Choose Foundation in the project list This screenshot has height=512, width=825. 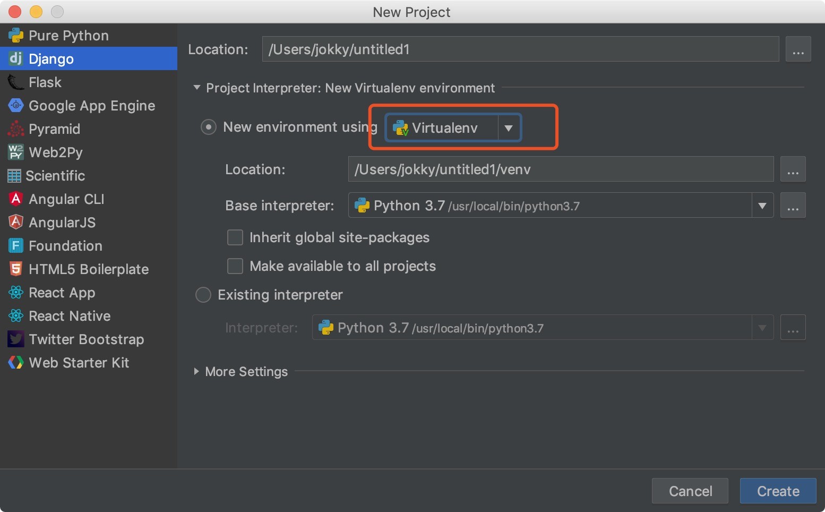[x=89, y=246]
